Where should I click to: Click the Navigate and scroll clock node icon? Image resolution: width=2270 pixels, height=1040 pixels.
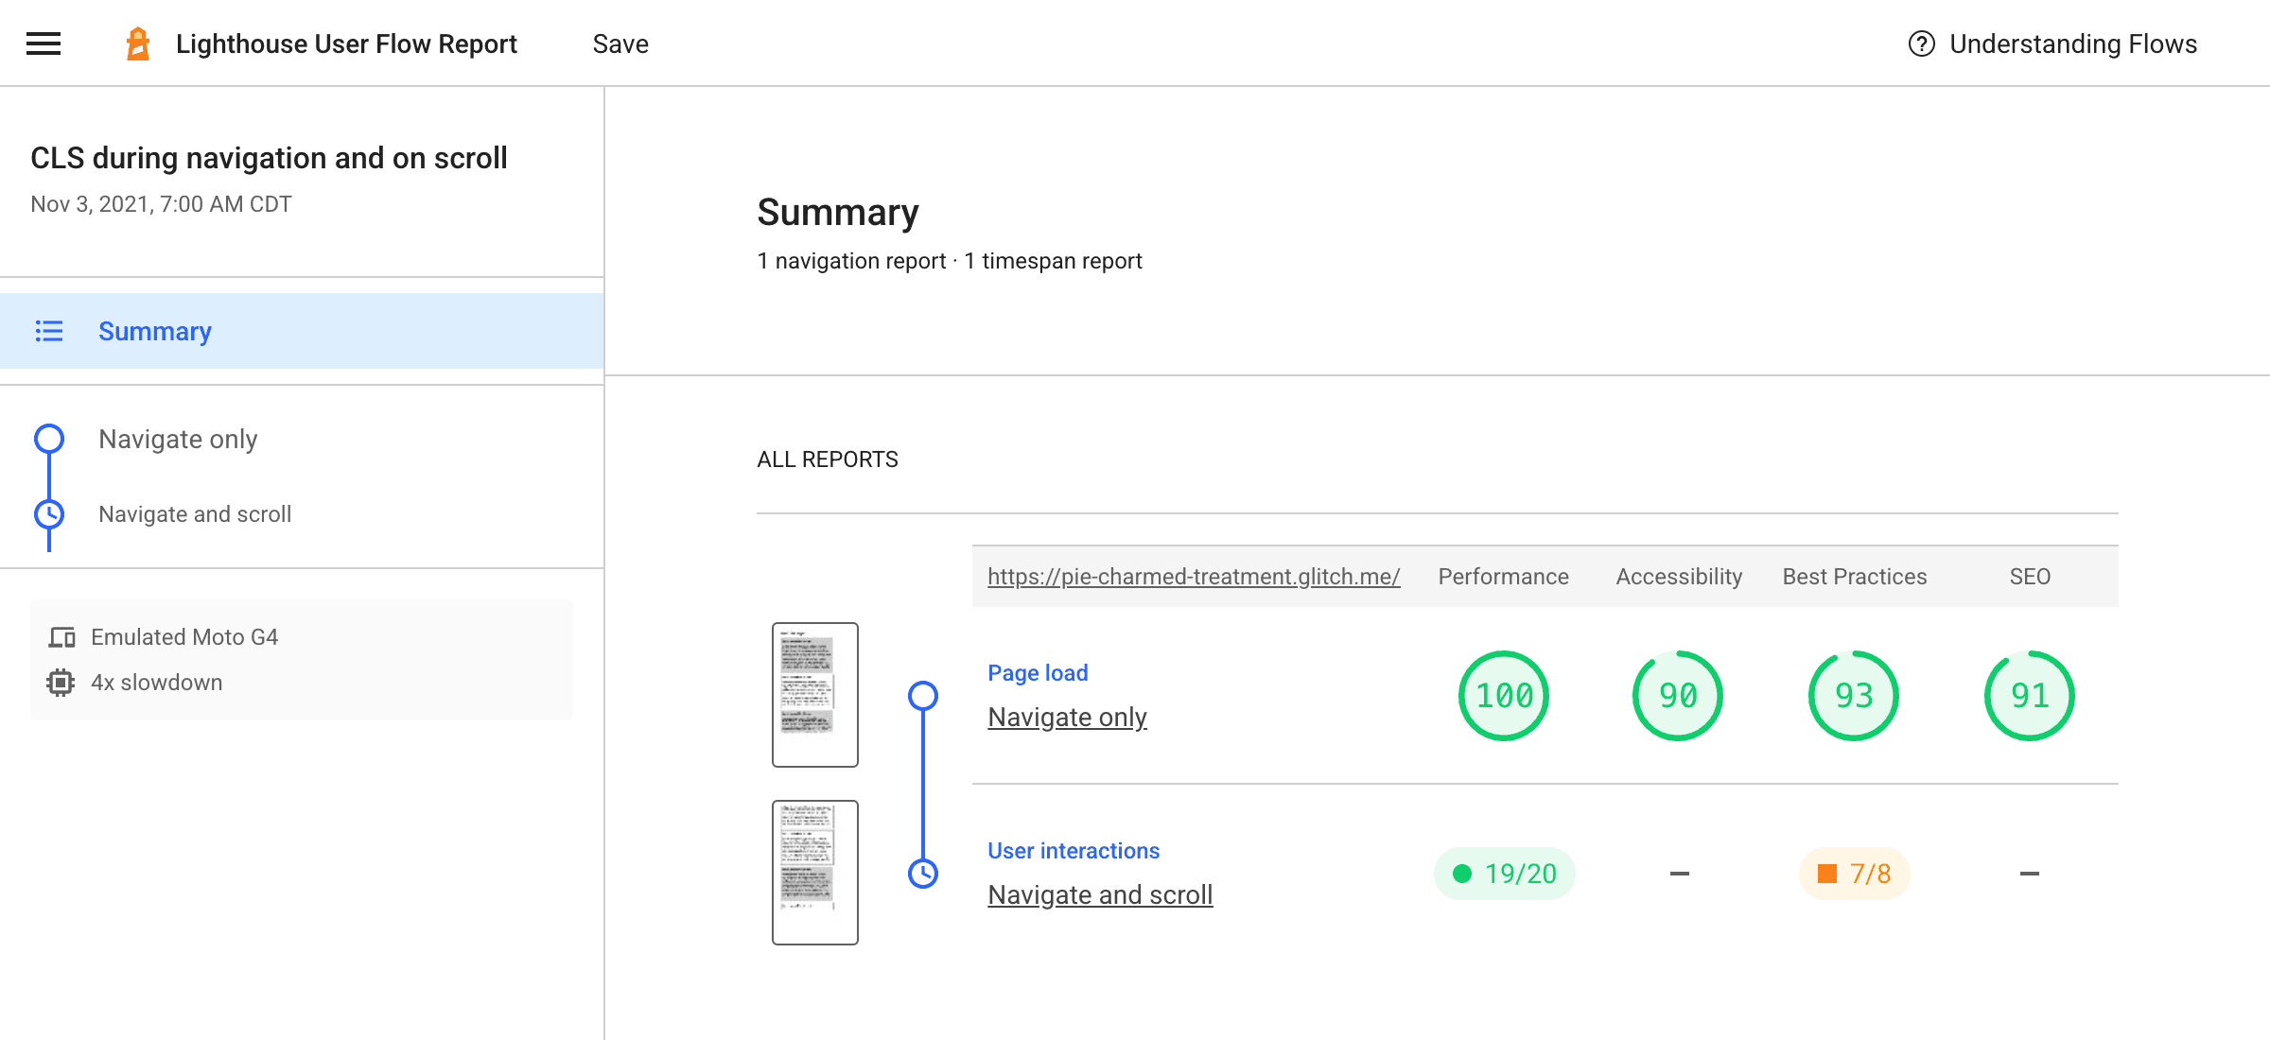pyautogui.click(x=49, y=513)
